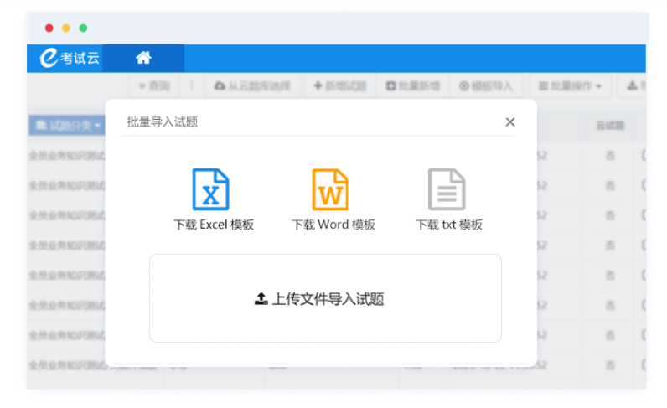Click the 云试题 column header
The height and width of the screenshot is (408, 667).
tap(609, 126)
